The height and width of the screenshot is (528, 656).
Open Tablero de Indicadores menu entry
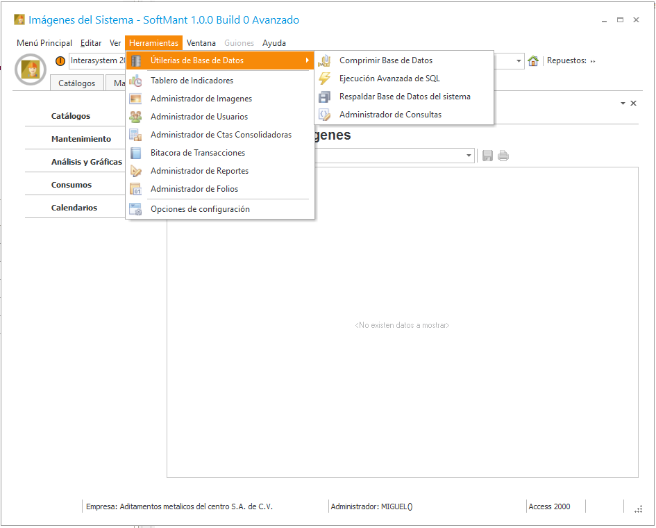point(192,81)
